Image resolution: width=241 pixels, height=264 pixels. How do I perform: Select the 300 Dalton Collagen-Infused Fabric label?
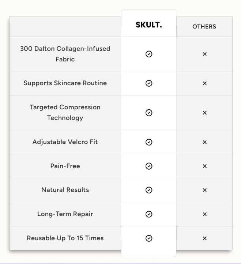click(x=65, y=54)
